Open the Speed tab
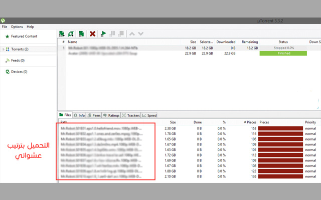The width and height of the screenshot is (321, 200). 149,115
